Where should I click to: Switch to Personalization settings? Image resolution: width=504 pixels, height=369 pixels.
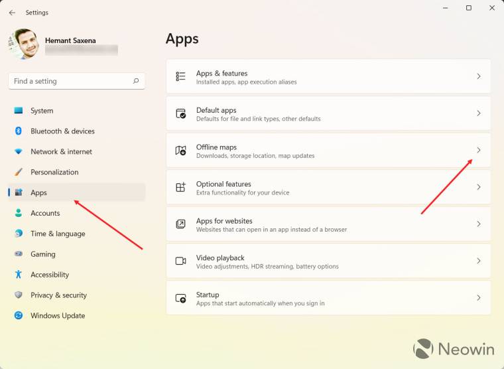click(76, 172)
